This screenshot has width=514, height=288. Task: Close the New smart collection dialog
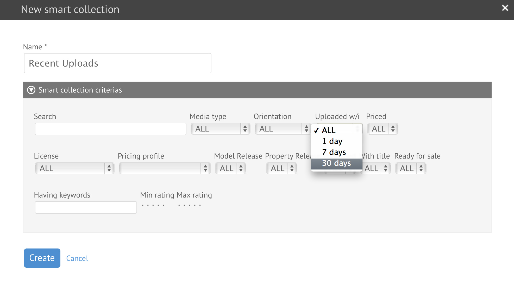[x=505, y=8]
